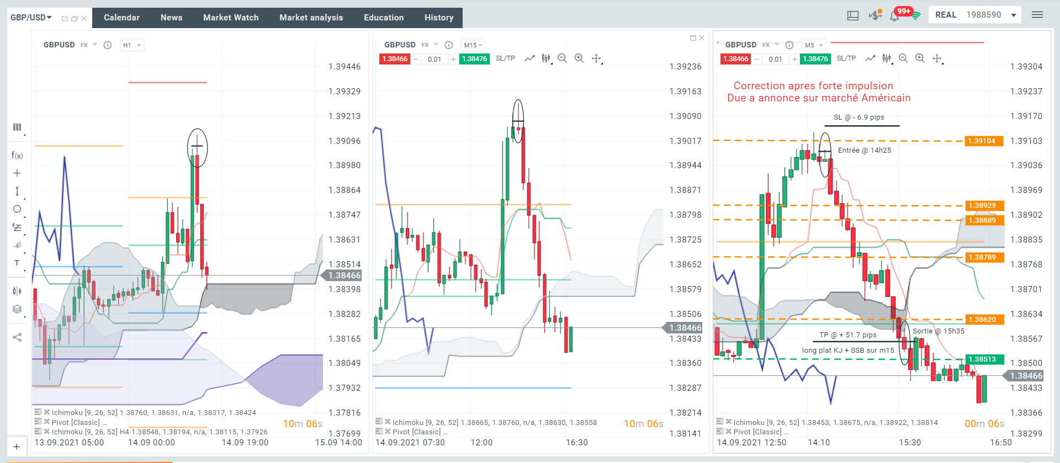Click volume 0.01 field on M5 chart
Screen dimensions: 1060x463
pyautogui.click(x=776, y=59)
